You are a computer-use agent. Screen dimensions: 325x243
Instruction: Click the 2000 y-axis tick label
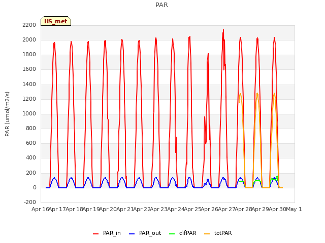(x=29, y=39)
